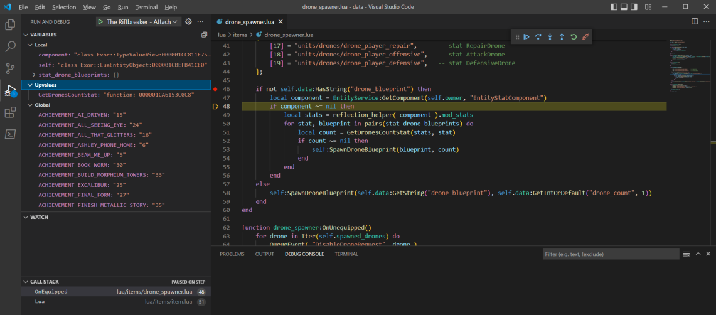Clear the debug console output
This screenshot has height=315, width=716.
[x=686, y=254]
